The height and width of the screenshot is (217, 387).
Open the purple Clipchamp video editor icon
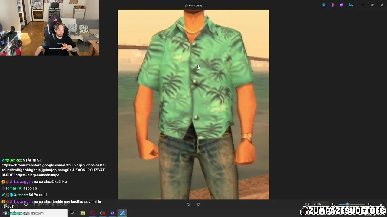tap(342, 5)
